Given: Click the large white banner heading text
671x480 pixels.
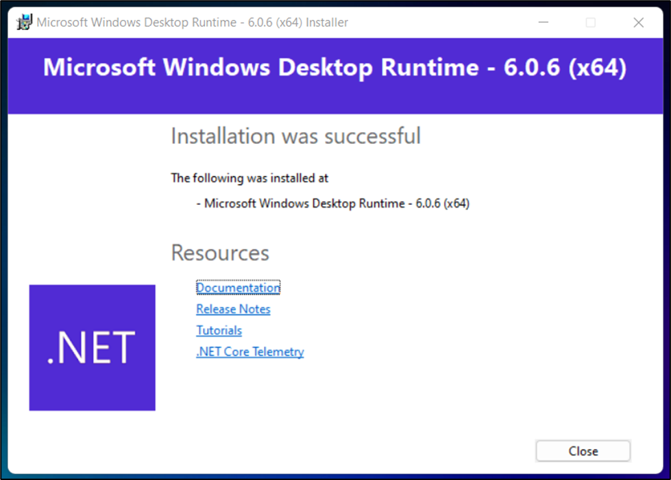Looking at the screenshot, I should pyautogui.click(x=334, y=68).
